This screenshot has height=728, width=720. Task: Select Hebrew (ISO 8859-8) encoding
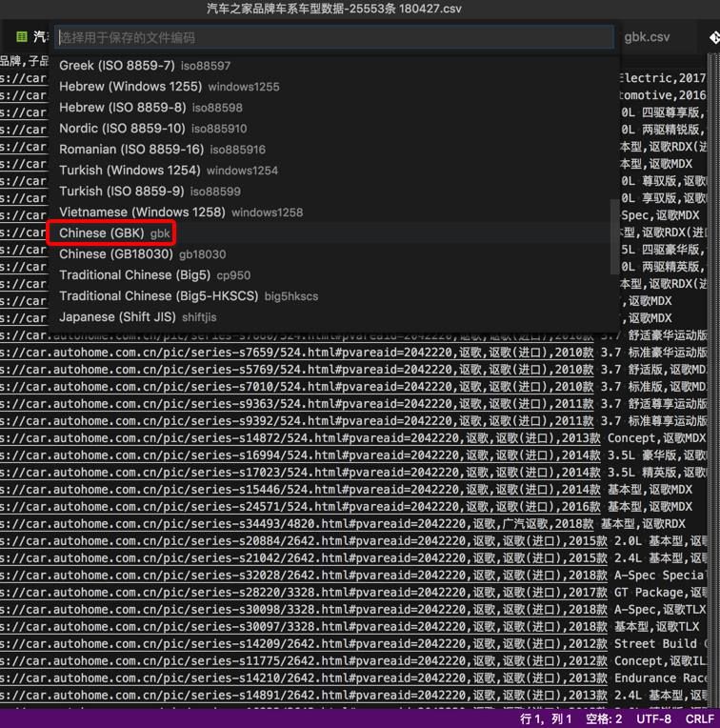click(334, 108)
